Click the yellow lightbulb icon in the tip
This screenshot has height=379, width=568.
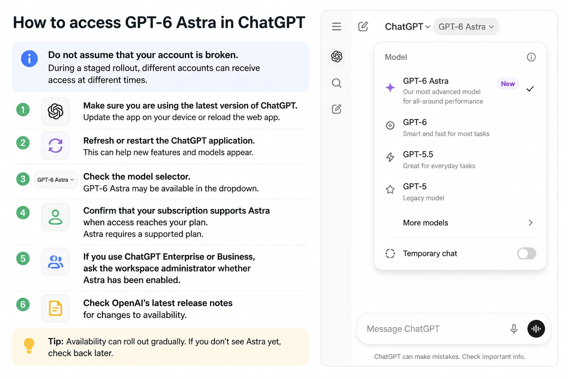click(29, 346)
